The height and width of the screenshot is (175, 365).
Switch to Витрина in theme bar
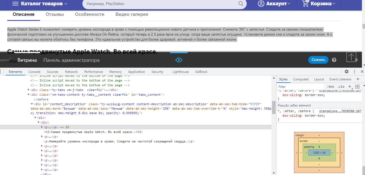coord(27,60)
